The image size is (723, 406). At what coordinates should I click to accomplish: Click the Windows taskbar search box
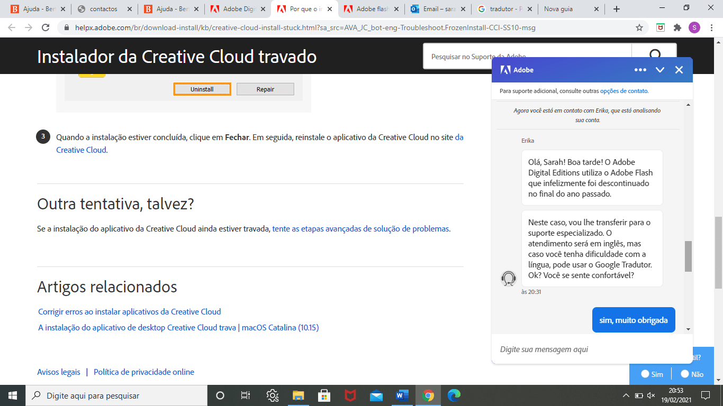coord(116,395)
